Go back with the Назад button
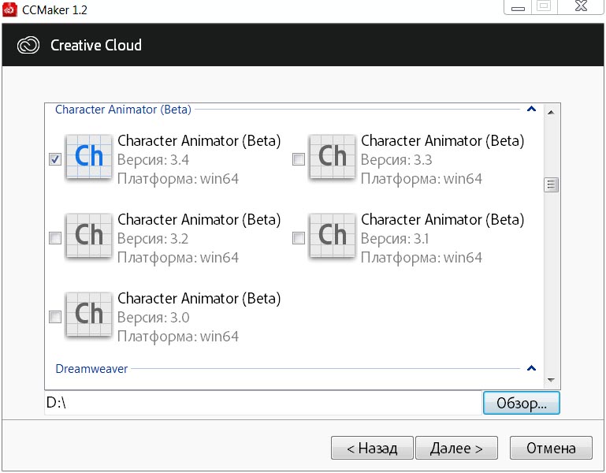 (372, 448)
